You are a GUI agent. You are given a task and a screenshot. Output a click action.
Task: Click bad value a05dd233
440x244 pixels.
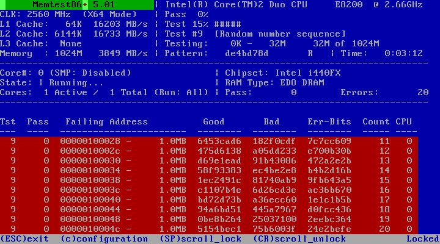click(274, 151)
